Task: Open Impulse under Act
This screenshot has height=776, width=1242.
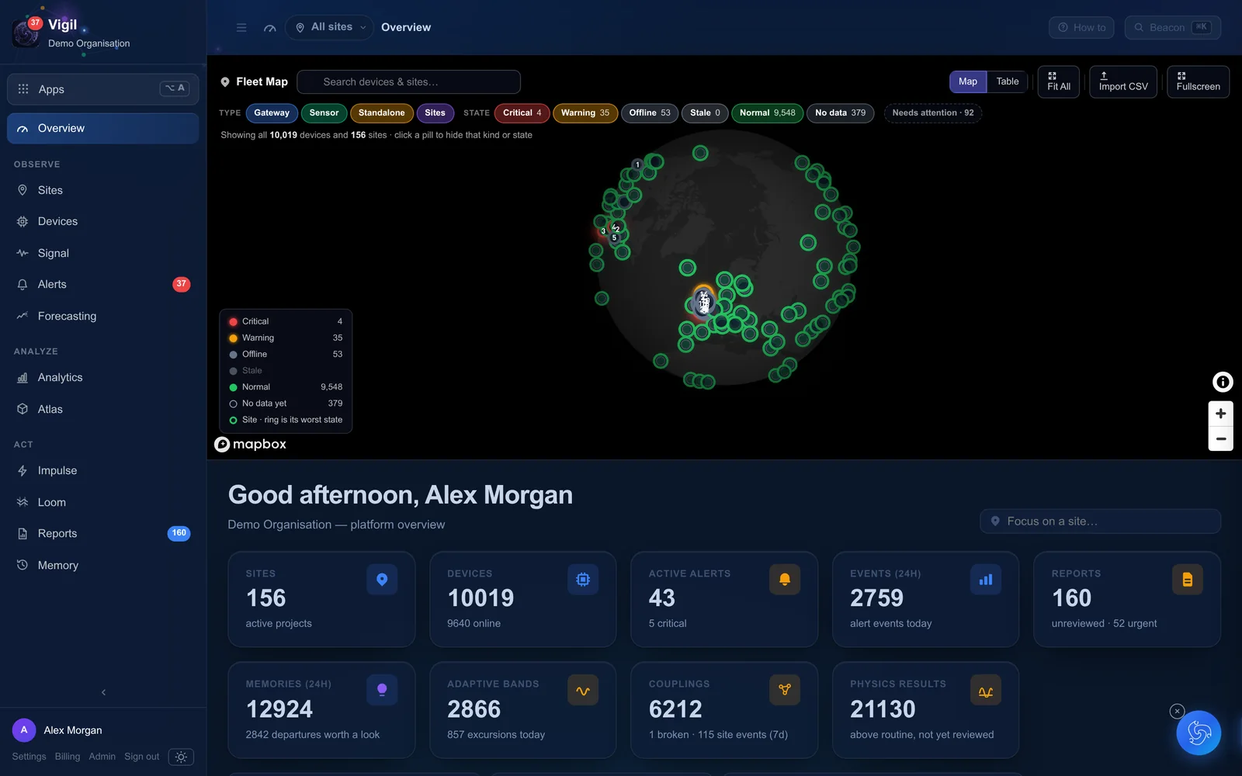Action: point(102,470)
